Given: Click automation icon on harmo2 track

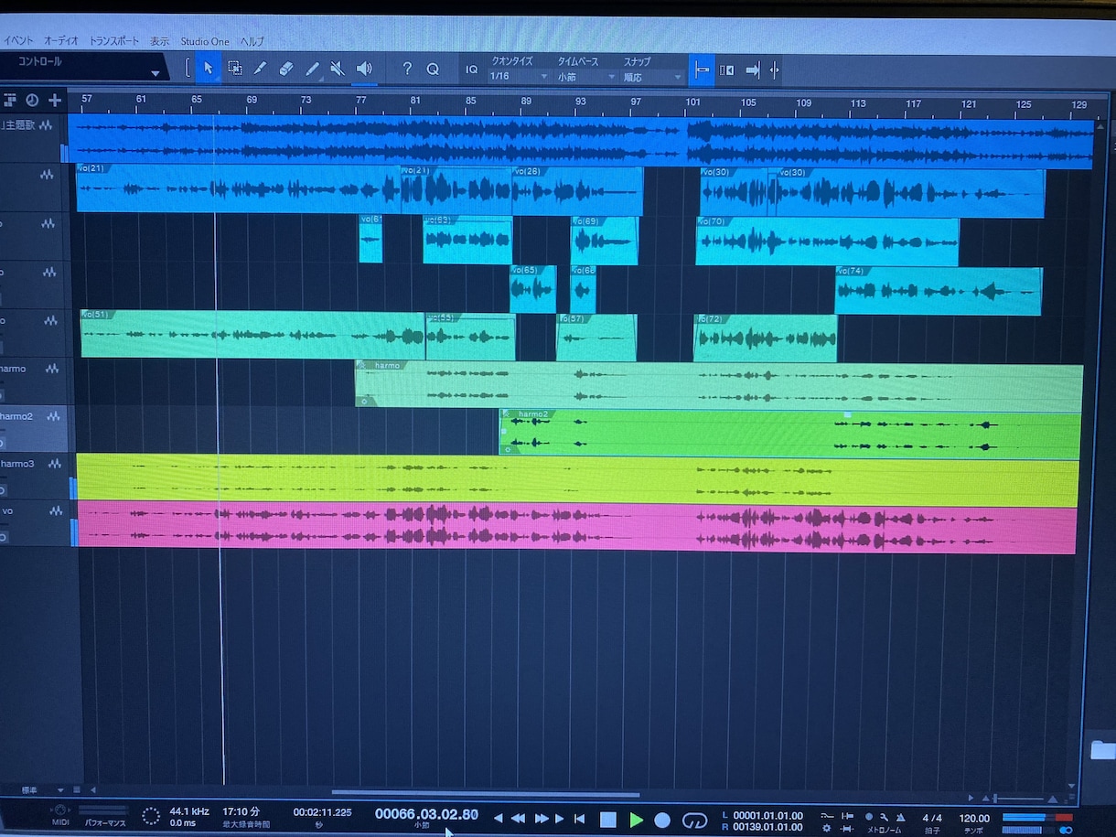Looking at the screenshot, I should click(53, 416).
